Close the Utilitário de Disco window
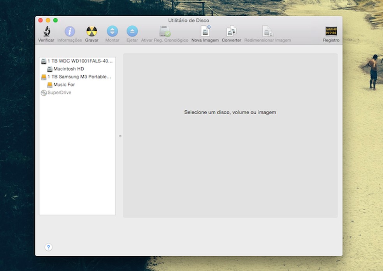The image size is (383, 271). point(40,20)
